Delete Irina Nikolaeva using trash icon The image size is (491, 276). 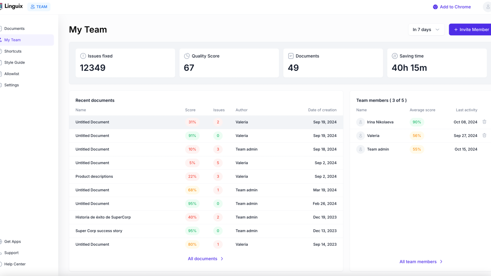click(484, 122)
